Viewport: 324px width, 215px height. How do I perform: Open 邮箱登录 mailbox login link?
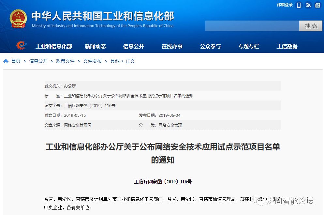pos(285,5)
